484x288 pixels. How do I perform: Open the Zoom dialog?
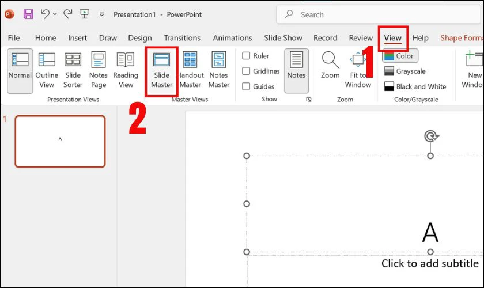330,66
